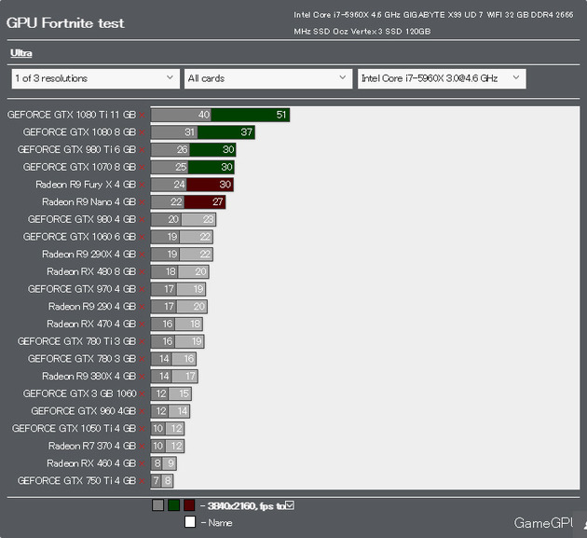Viewport: 587px width, 538px height.
Task: Click the dark red legend swatch
Action: (189, 505)
